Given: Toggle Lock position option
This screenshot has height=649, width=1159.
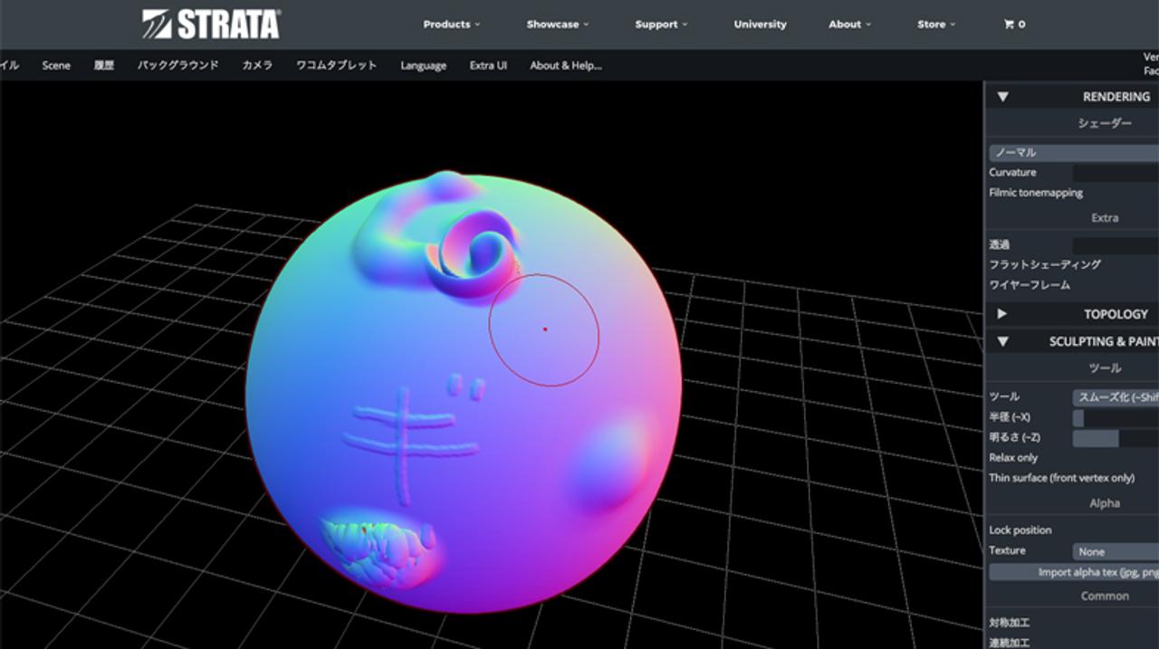Looking at the screenshot, I should [x=1020, y=530].
